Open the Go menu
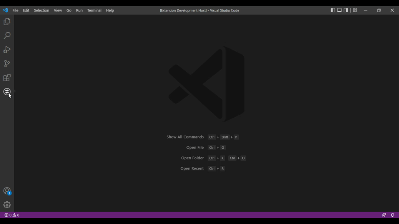 (69, 10)
